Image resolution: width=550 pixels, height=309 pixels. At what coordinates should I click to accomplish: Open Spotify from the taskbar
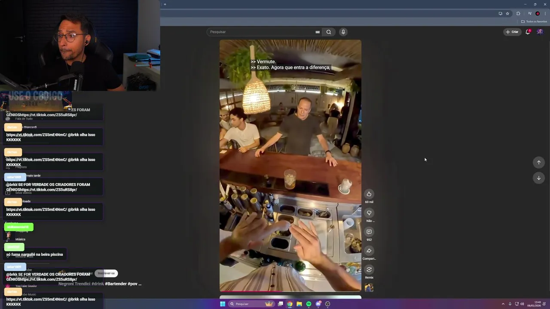tap(309, 304)
